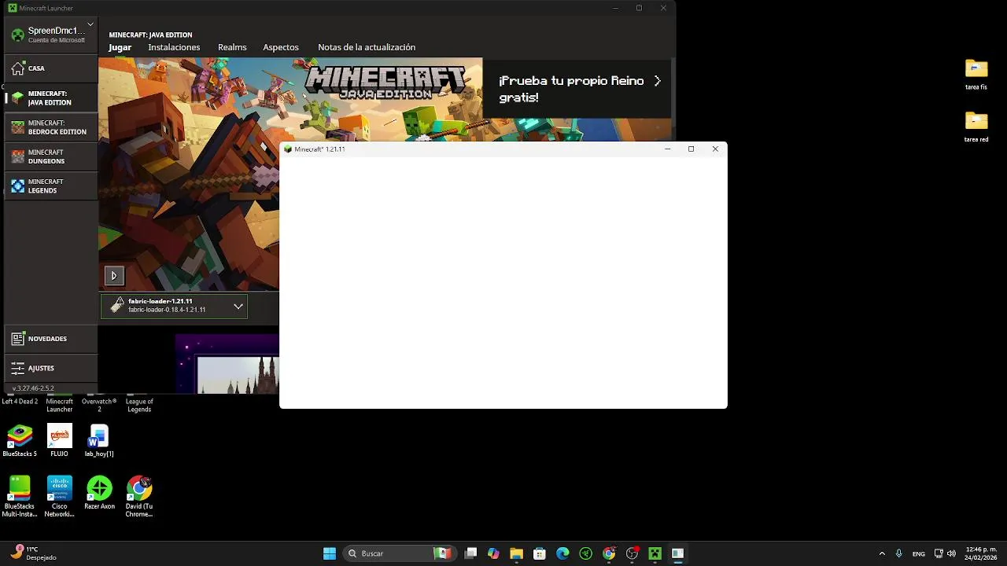Open Novedades news section
The image size is (1007, 566).
(50, 339)
